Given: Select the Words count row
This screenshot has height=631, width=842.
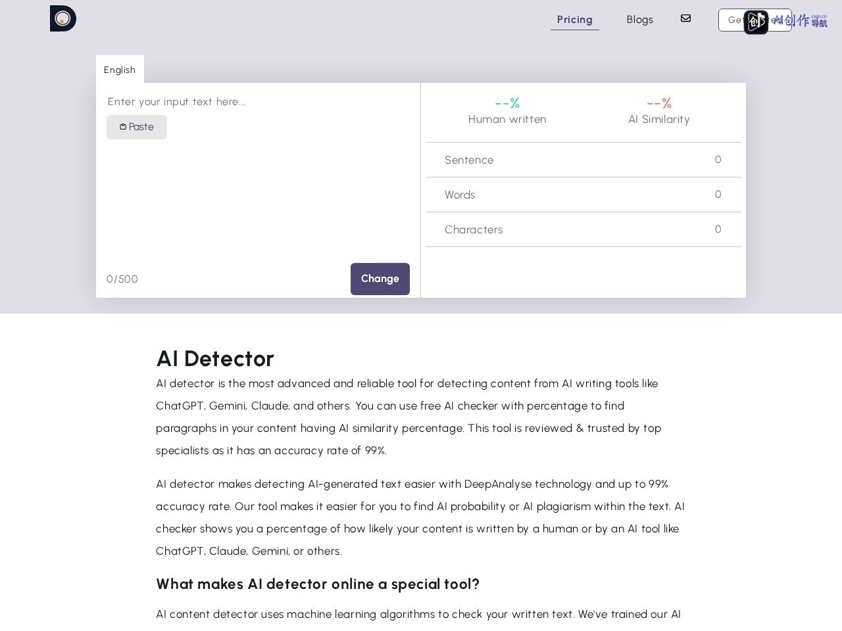Looking at the screenshot, I should [x=583, y=195].
